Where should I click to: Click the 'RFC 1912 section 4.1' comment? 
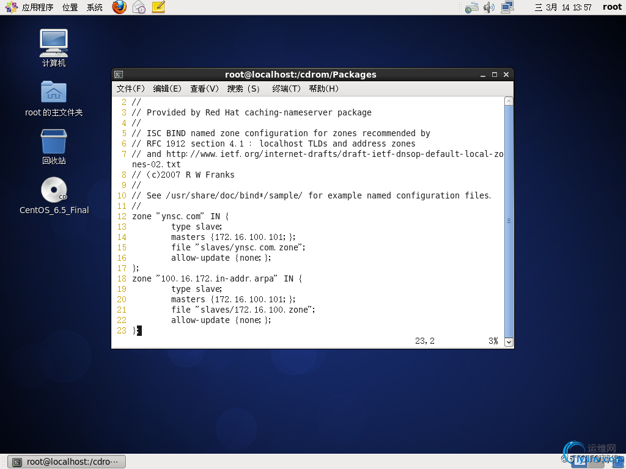point(273,144)
